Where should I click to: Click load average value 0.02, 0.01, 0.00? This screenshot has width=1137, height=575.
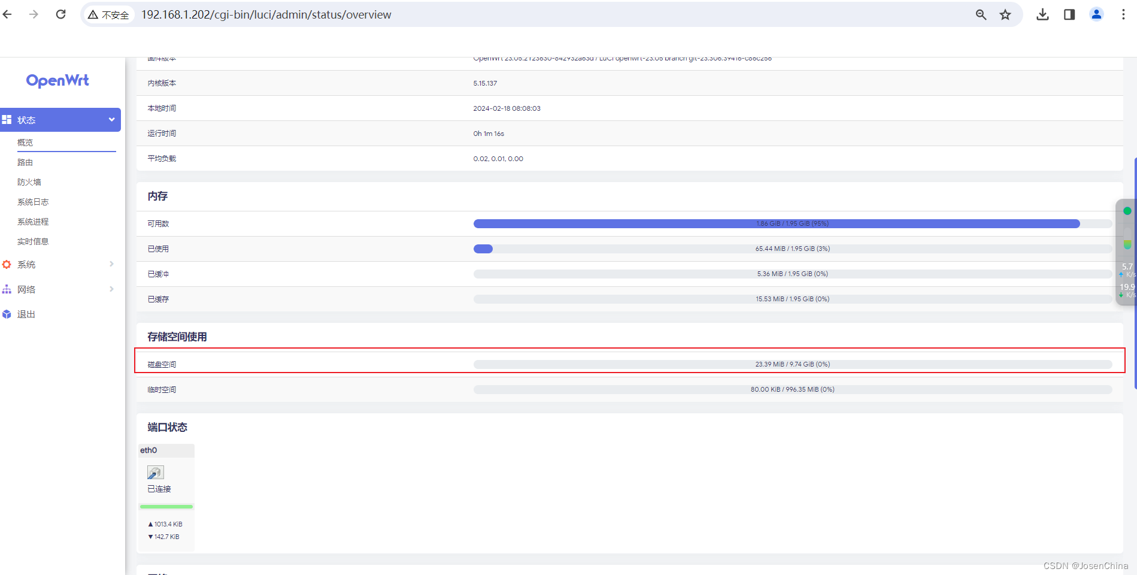coord(498,159)
